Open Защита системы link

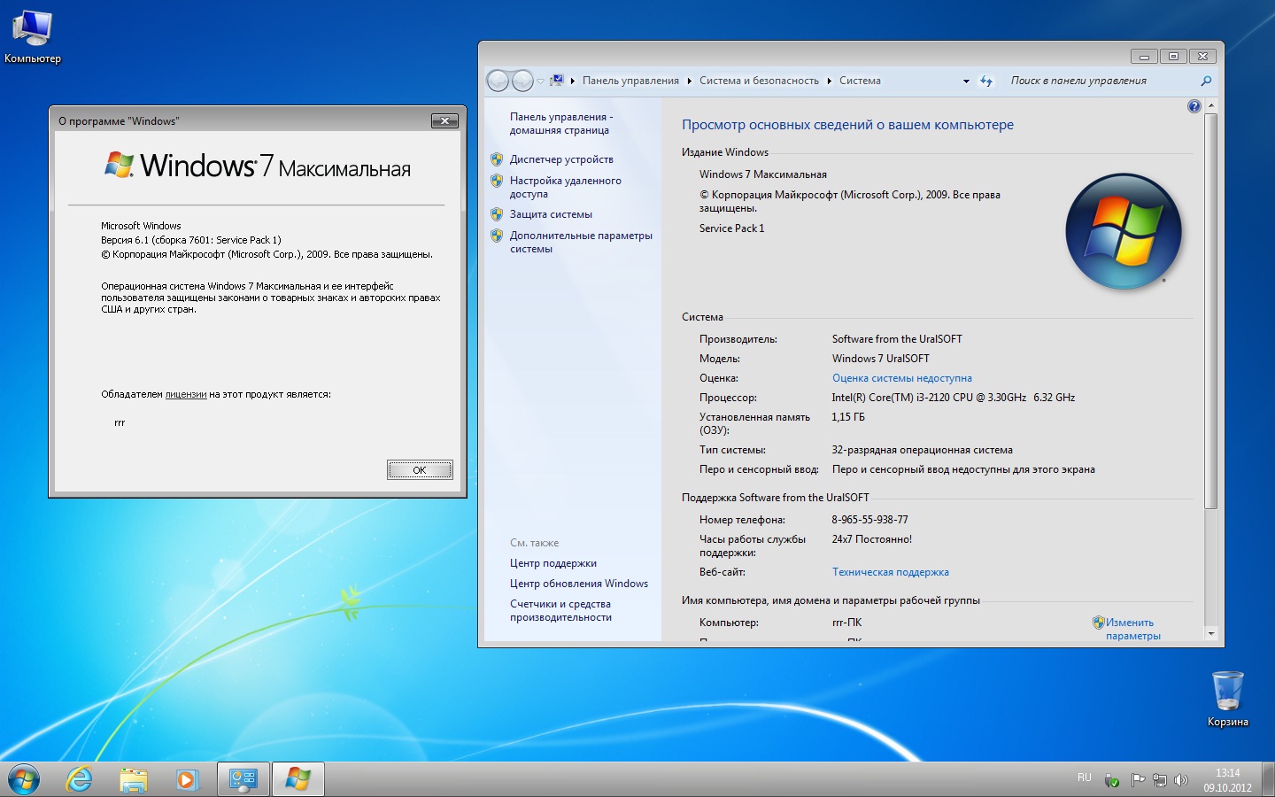[x=551, y=214]
